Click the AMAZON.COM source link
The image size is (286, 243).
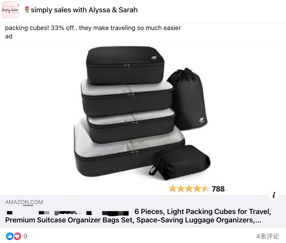pos(24,202)
